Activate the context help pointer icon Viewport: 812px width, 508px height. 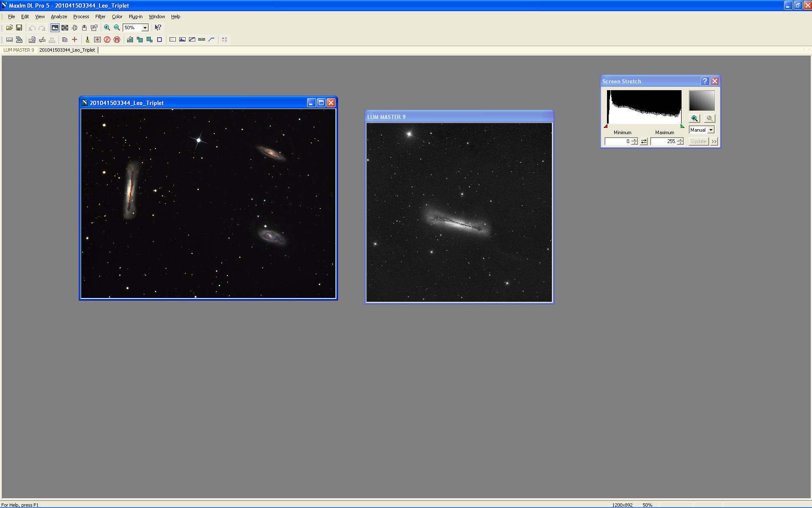click(158, 28)
